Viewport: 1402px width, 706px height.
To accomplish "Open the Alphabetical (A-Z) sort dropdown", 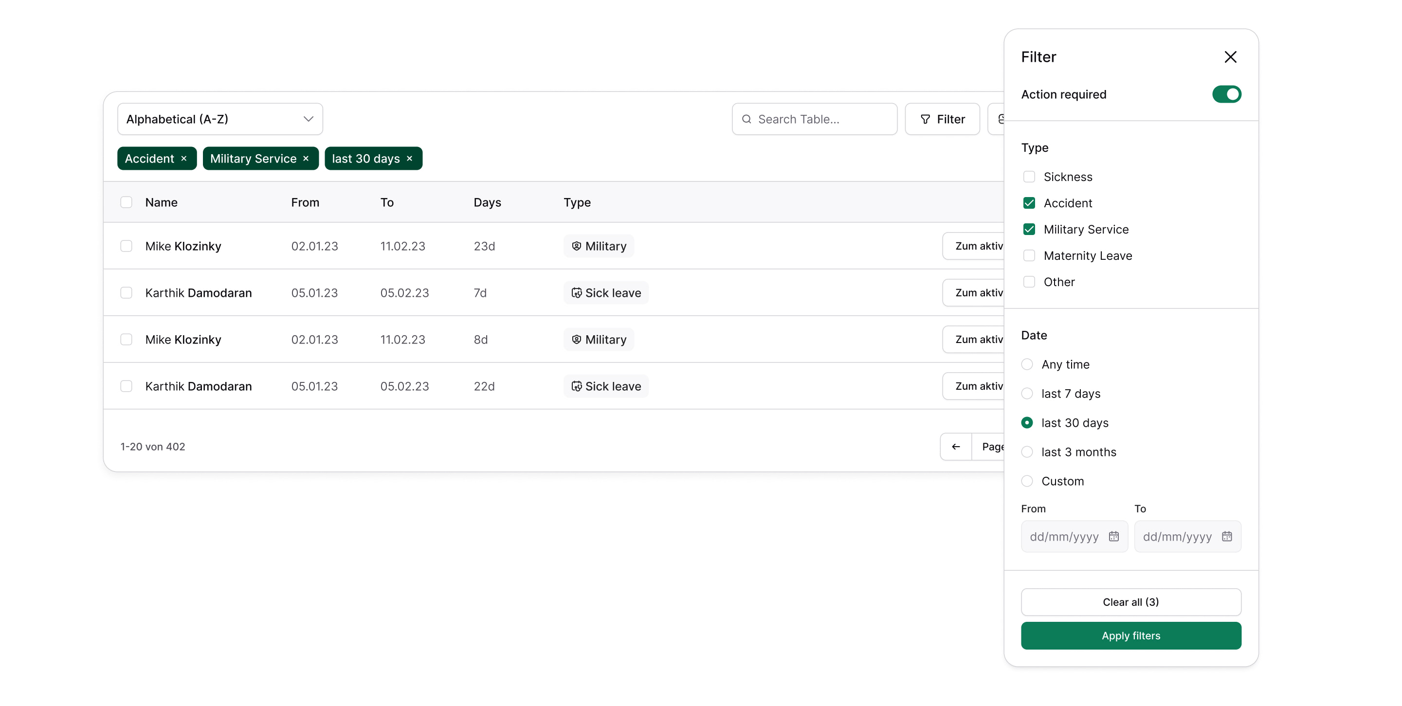I will [220, 119].
